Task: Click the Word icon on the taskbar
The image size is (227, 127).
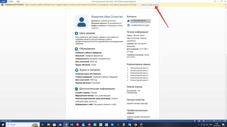Action: click(x=66, y=125)
